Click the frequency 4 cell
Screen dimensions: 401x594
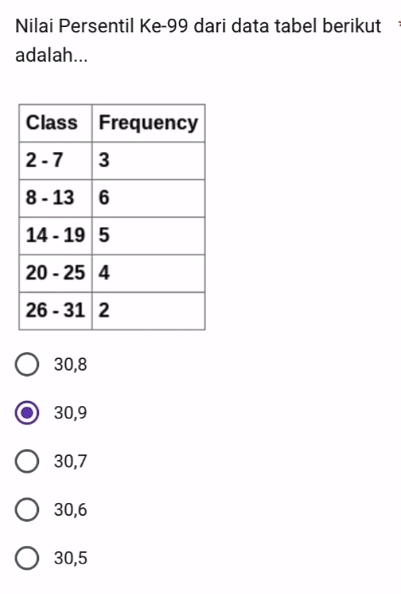pos(148,273)
